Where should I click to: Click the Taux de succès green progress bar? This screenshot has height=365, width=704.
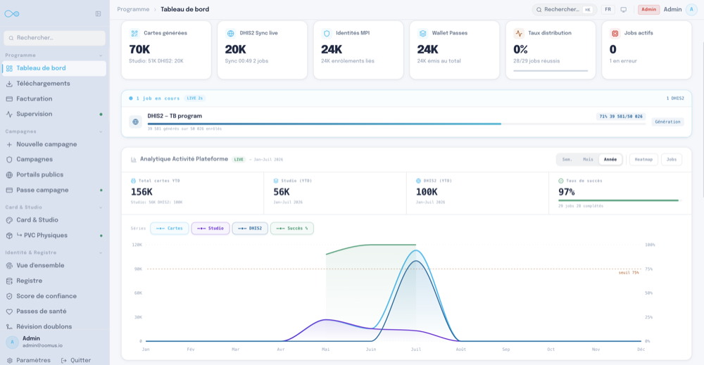pyautogui.click(x=620, y=200)
